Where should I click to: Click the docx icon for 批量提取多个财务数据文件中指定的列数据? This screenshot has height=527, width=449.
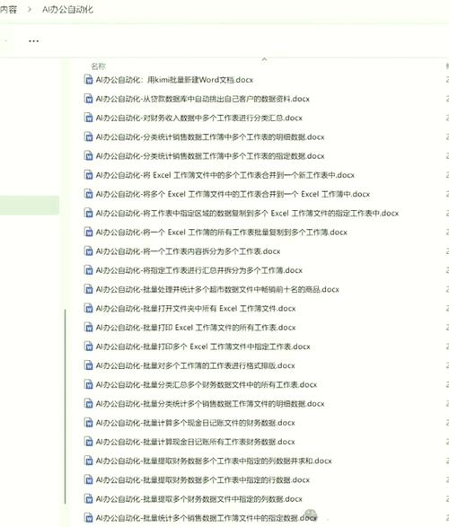[88, 499]
